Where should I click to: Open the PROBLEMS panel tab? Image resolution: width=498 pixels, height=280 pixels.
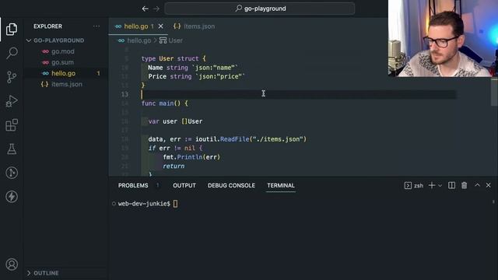pos(133,185)
